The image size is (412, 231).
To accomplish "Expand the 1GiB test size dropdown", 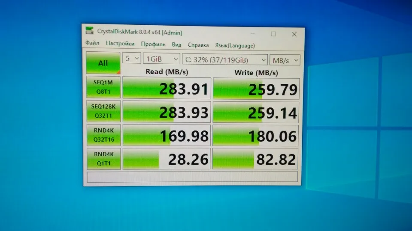I will tap(161, 59).
